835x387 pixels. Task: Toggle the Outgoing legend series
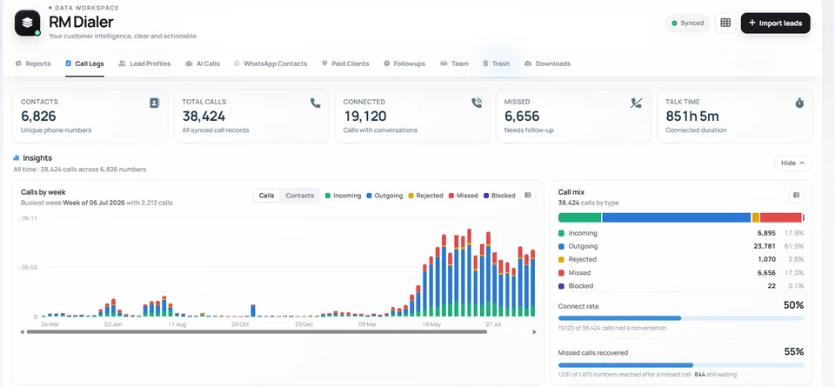click(x=384, y=196)
